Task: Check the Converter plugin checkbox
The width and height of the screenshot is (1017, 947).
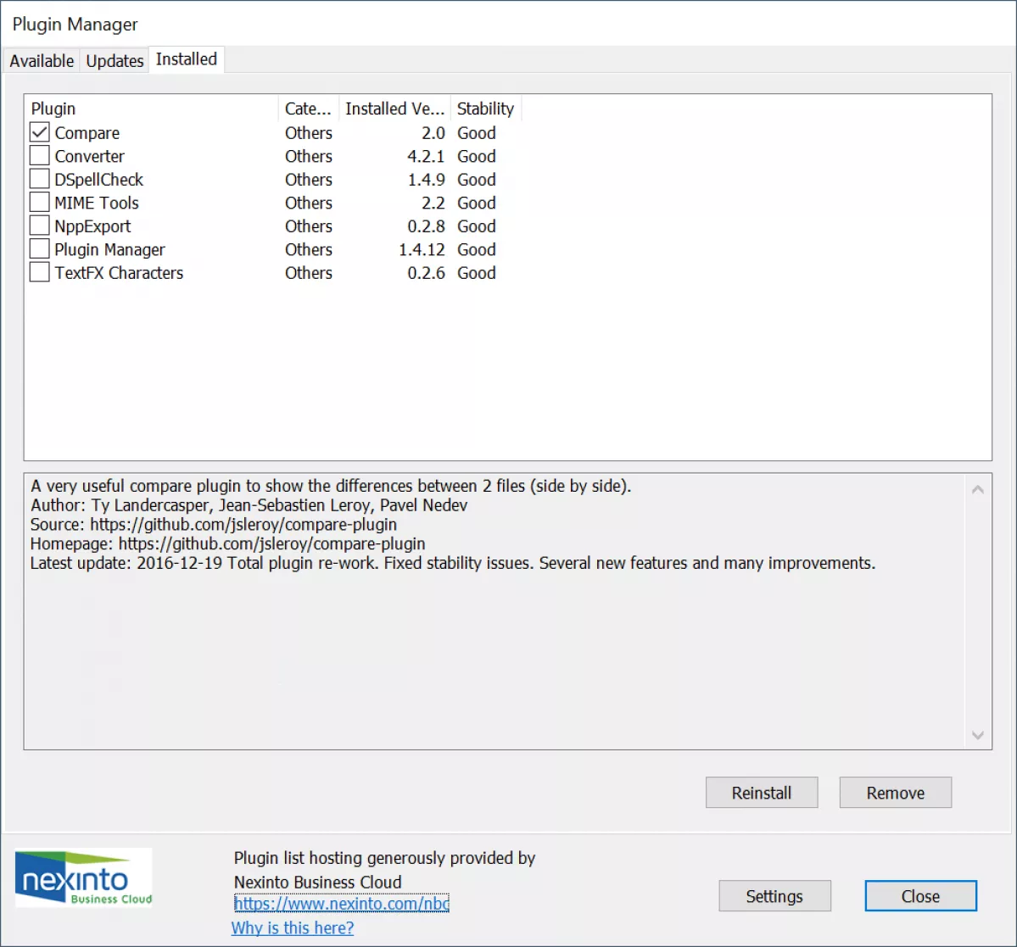Action: click(x=40, y=155)
